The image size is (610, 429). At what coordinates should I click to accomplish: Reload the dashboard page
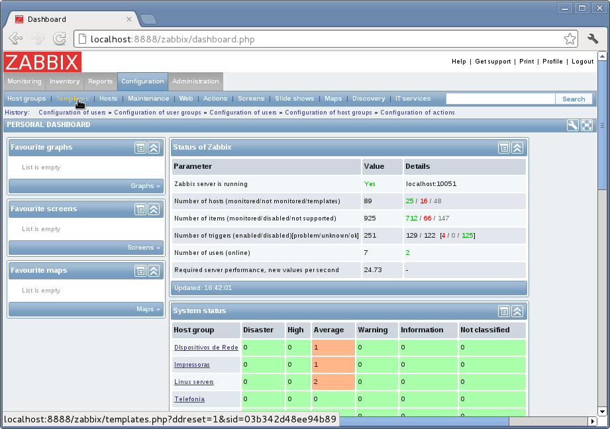click(x=60, y=38)
